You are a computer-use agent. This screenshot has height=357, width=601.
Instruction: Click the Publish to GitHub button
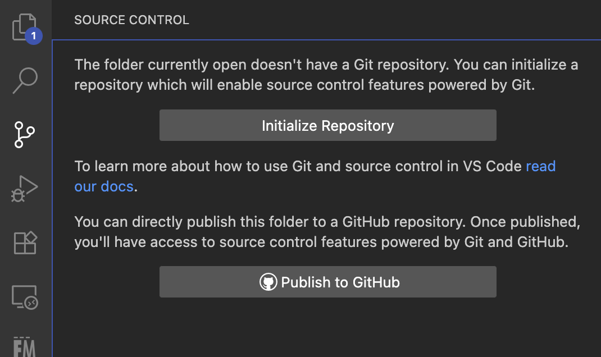pos(327,282)
